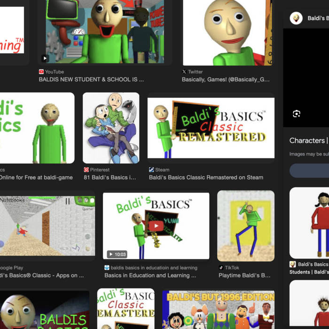
Task: Click the Google Lens search icon
Action: [296, 114]
